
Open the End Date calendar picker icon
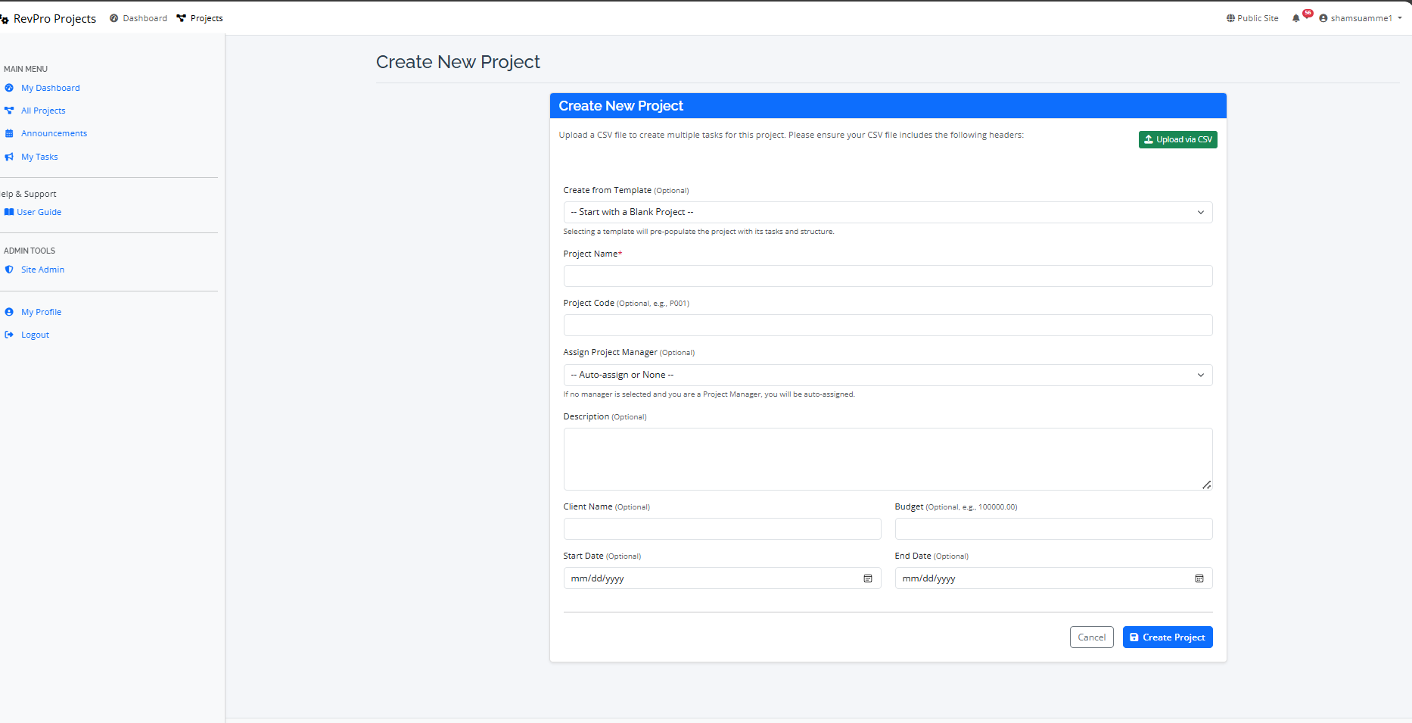pos(1199,578)
